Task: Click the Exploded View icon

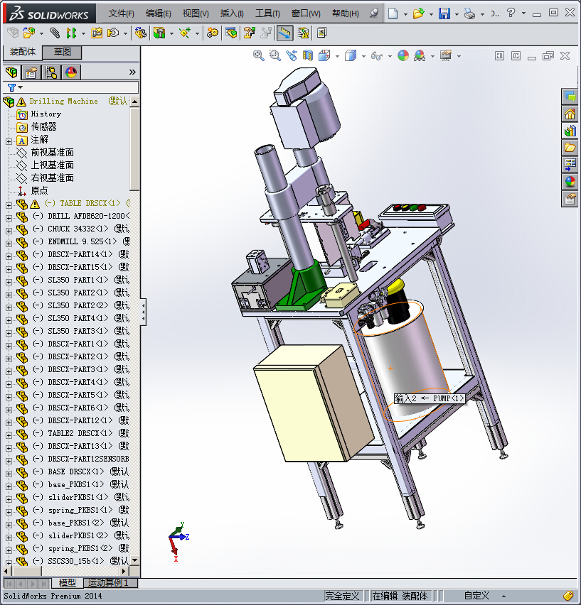Action: 249,33
